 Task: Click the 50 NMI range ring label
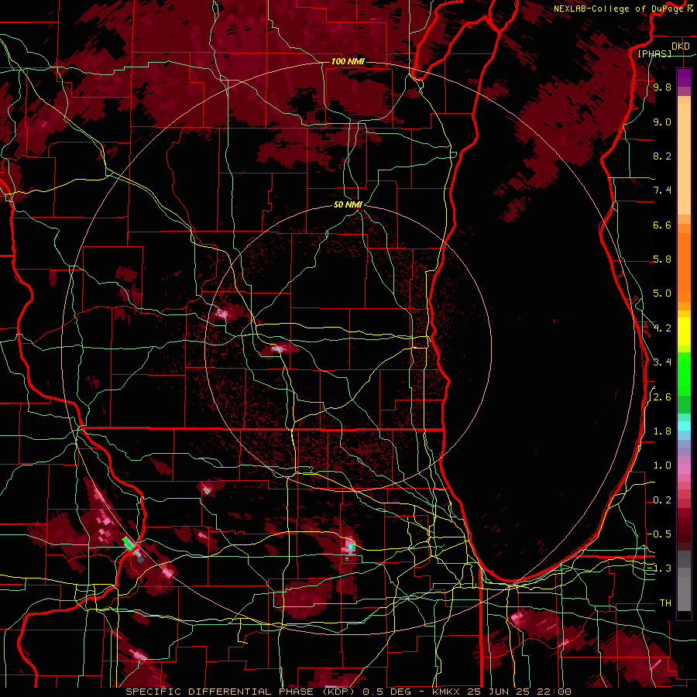point(348,204)
